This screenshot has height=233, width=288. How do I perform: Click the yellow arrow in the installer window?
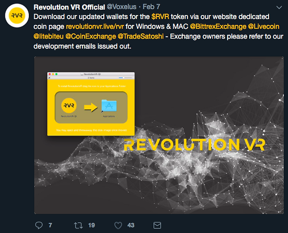[x=91, y=107]
